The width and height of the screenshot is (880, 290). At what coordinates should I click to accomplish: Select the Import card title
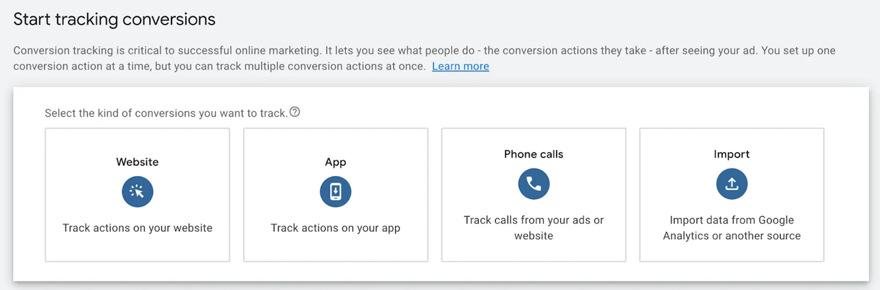tap(732, 154)
